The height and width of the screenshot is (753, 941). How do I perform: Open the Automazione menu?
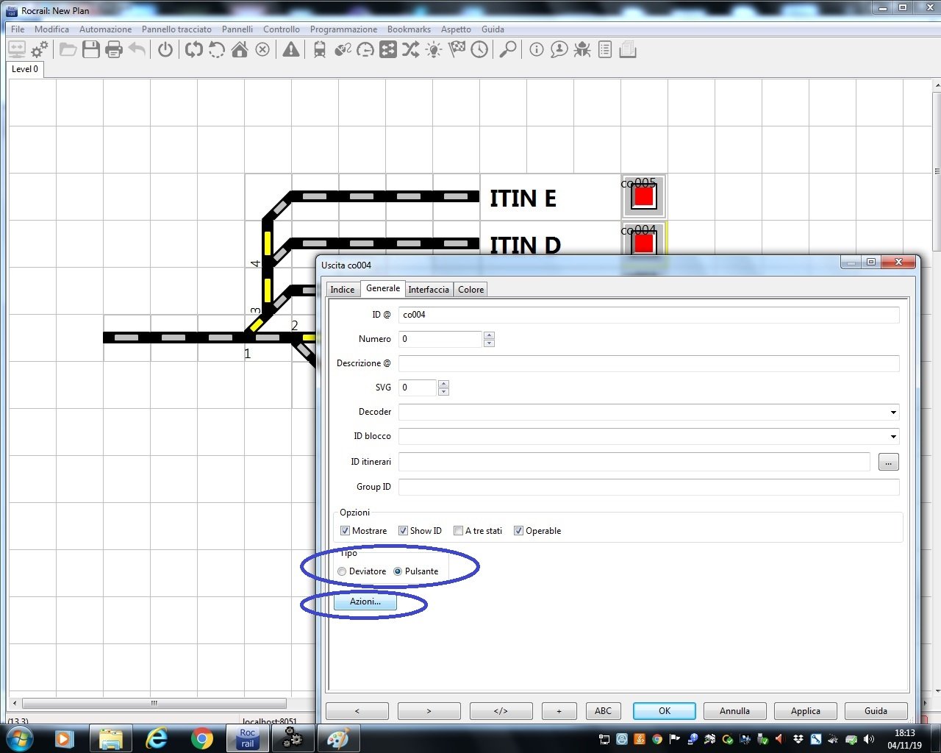[x=105, y=29]
